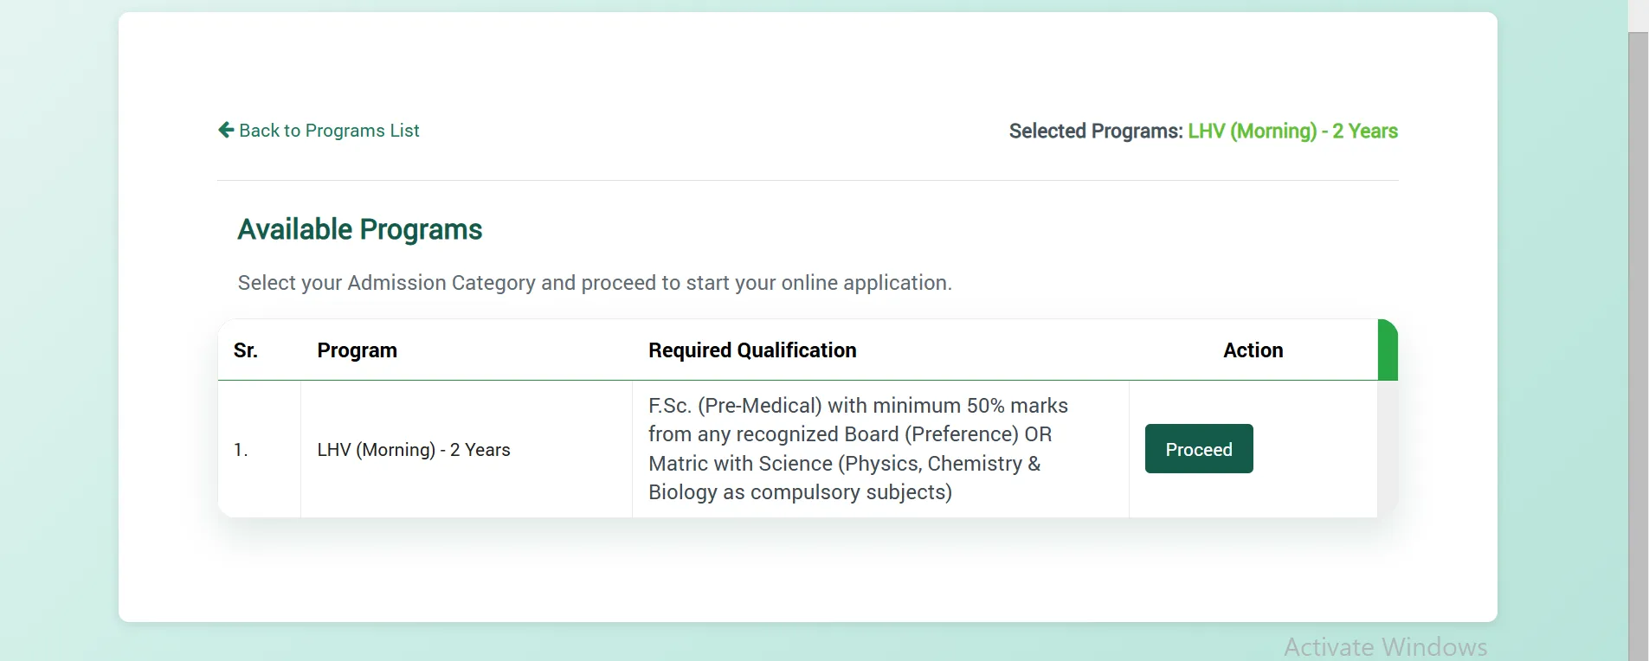Click the qualification description for F.Sc. Pre-Medical

(857, 448)
